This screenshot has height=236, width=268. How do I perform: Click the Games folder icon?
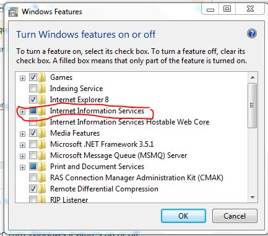pos(42,77)
